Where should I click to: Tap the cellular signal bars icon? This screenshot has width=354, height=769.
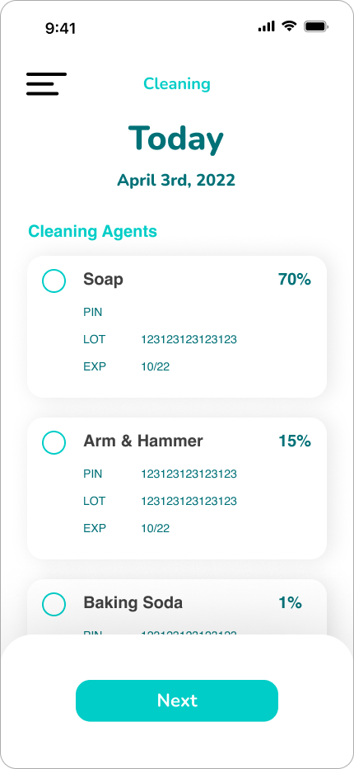(267, 26)
